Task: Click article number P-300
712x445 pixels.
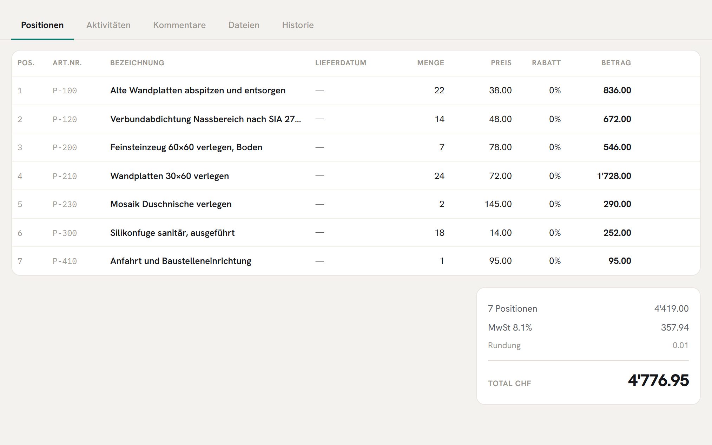Action: click(x=65, y=233)
